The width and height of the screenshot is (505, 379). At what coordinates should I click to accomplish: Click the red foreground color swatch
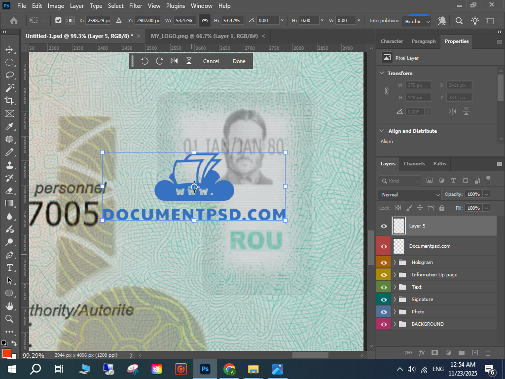click(6, 353)
